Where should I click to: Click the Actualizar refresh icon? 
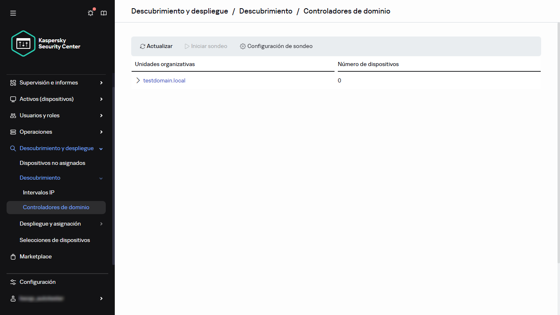click(x=143, y=46)
